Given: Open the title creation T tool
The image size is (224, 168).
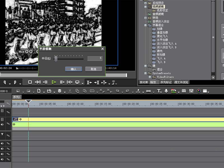Looking at the screenshot, I should [159, 91].
